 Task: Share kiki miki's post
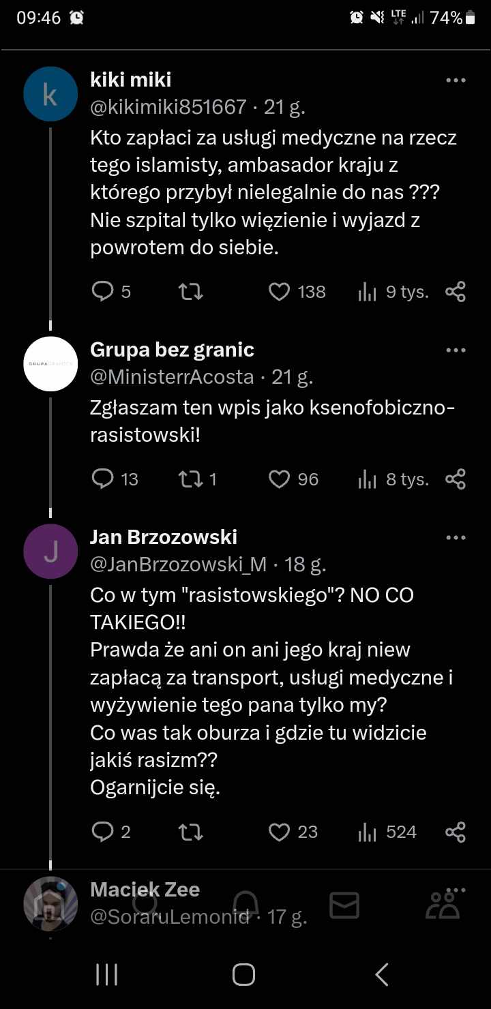pos(455,292)
